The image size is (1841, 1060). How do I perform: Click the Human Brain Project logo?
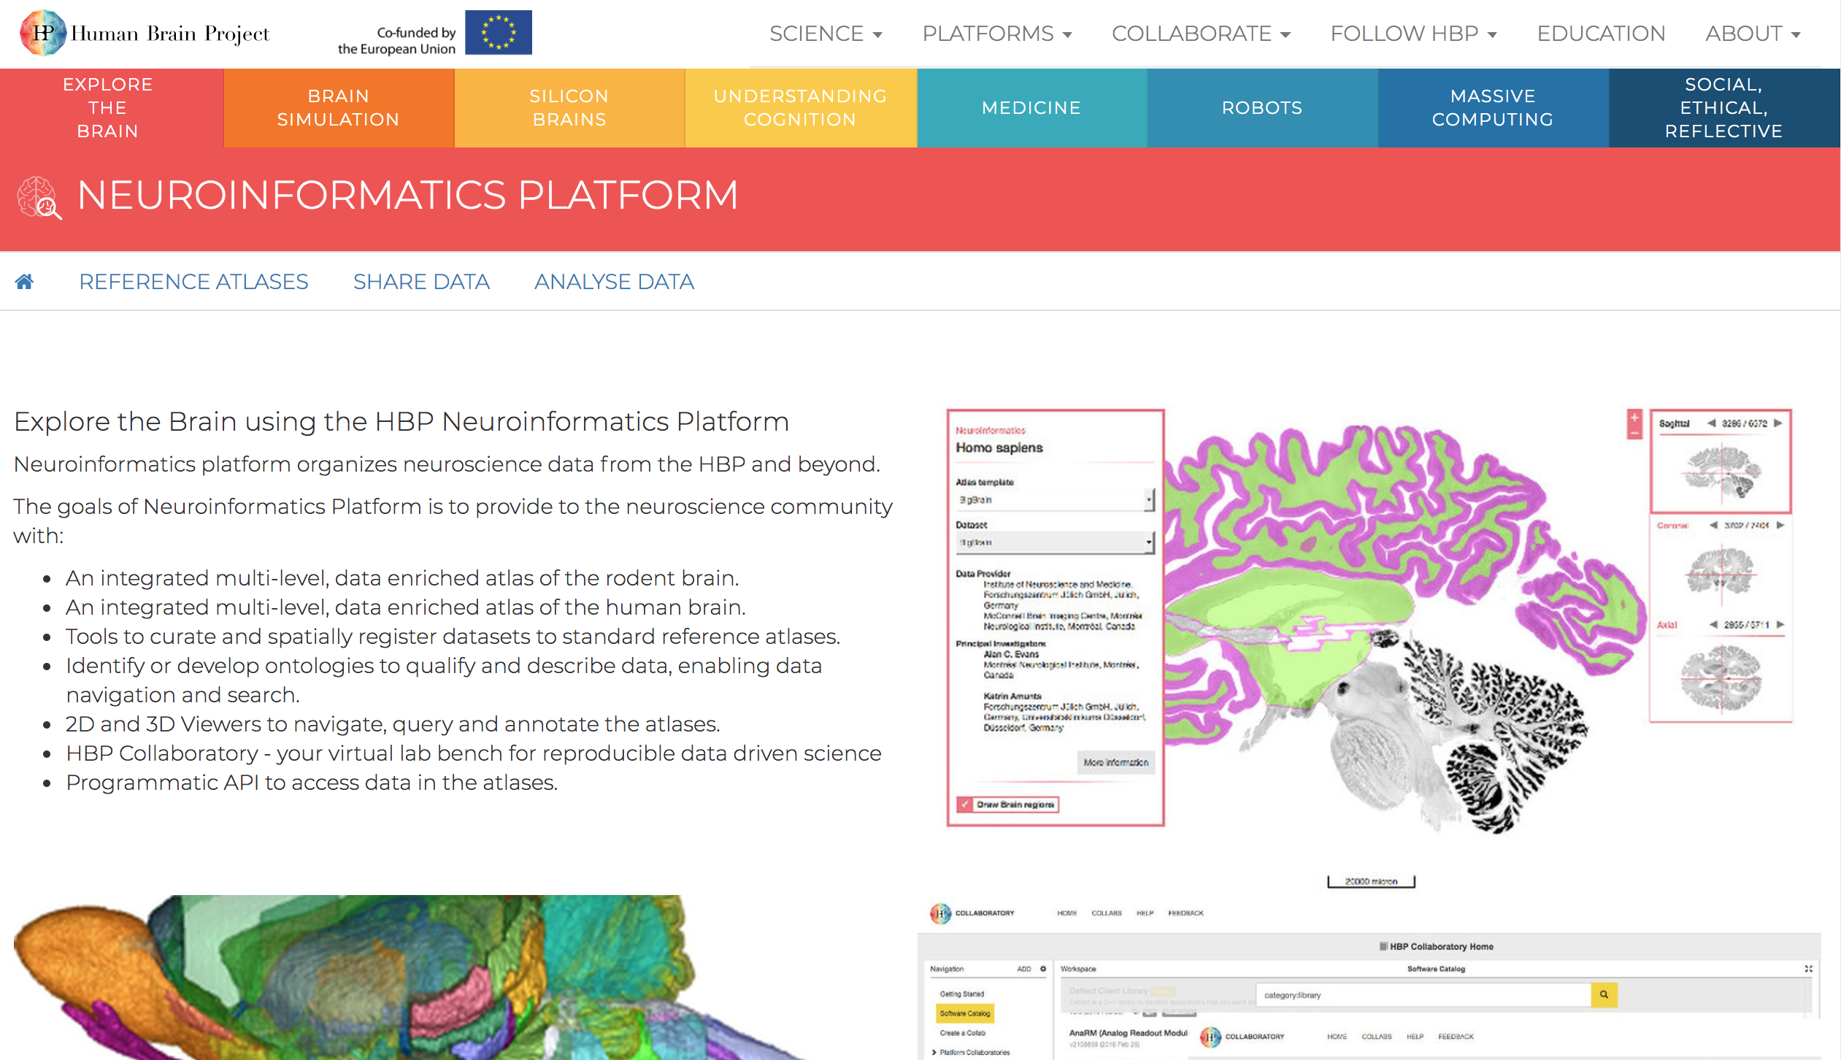pos(145,34)
